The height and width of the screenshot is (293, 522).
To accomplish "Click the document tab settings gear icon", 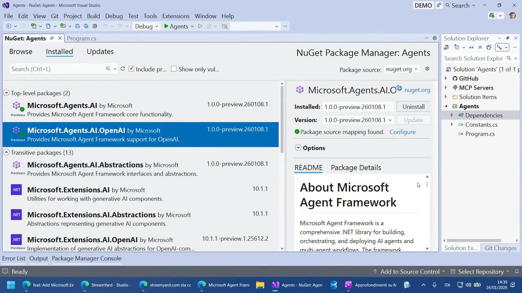I will (435, 38).
